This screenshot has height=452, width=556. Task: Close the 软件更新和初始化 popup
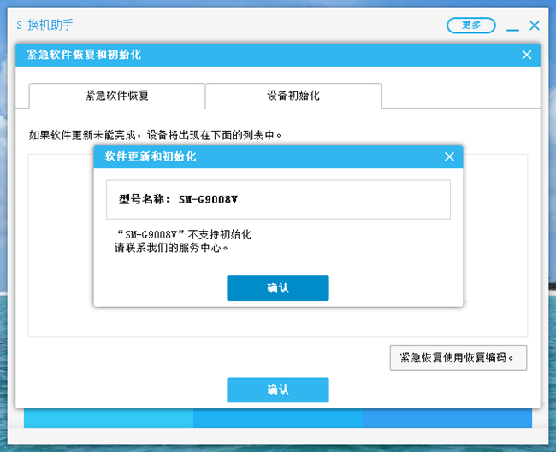point(449,156)
